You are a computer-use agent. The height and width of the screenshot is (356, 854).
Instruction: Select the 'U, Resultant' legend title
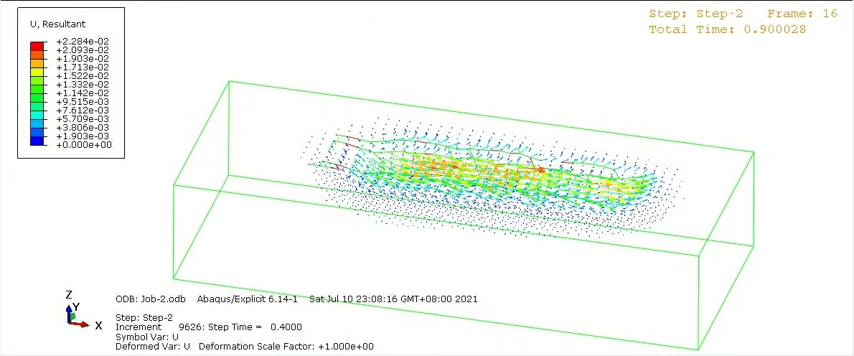pyautogui.click(x=57, y=24)
